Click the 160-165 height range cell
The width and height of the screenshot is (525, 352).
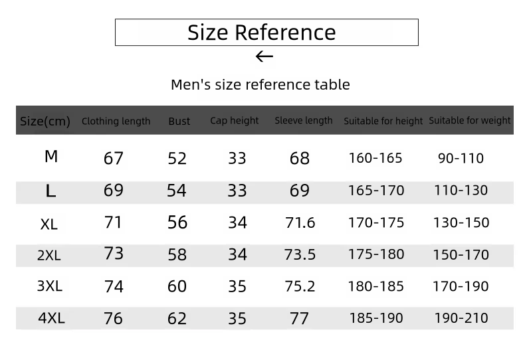click(x=375, y=158)
